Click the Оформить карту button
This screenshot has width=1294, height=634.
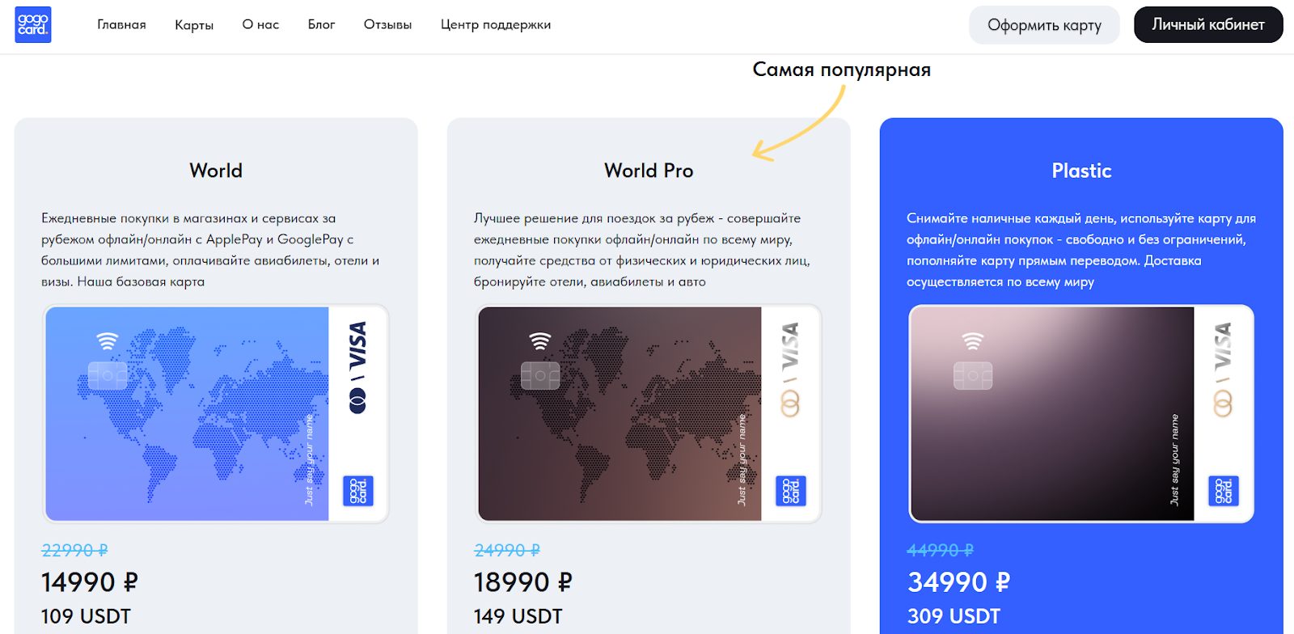(1044, 25)
